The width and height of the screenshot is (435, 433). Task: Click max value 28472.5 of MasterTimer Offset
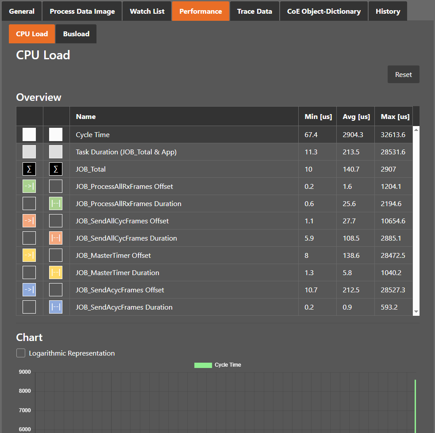pos(393,255)
